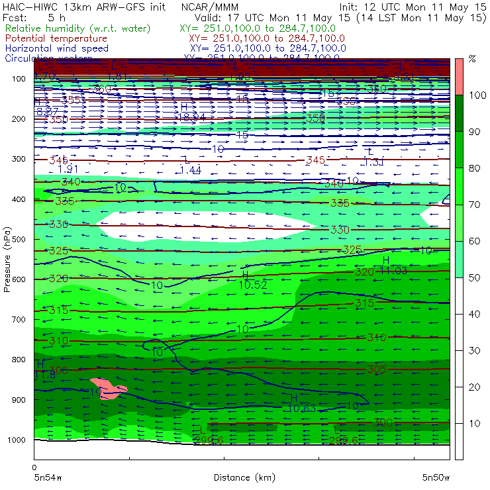Image resolution: width=490 pixels, height=490 pixels.
Task: Click the "0" distance axis origin label
Action: 34,467
